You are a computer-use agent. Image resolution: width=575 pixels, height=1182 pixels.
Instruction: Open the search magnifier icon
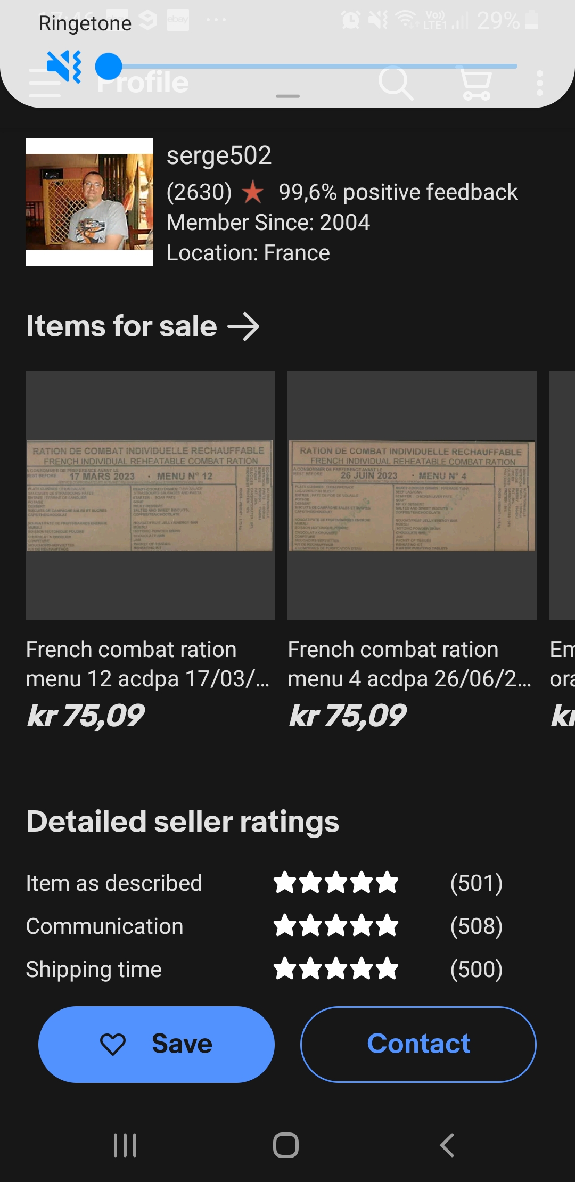(x=395, y=83)
